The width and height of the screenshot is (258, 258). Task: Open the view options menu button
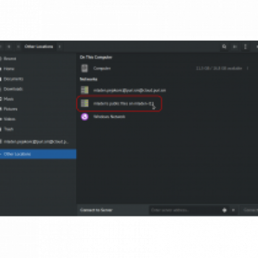tap(245, 47)
